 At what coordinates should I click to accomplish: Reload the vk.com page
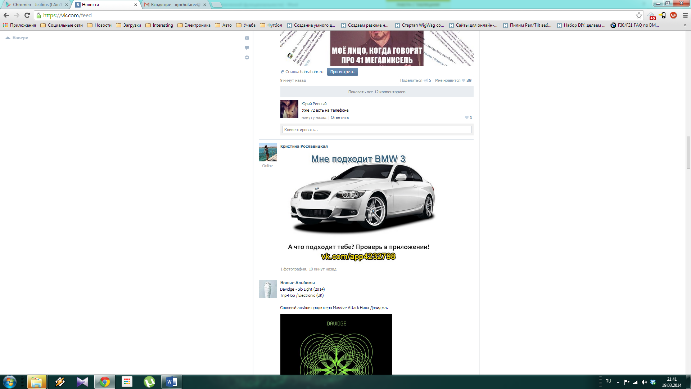[27, 15]
